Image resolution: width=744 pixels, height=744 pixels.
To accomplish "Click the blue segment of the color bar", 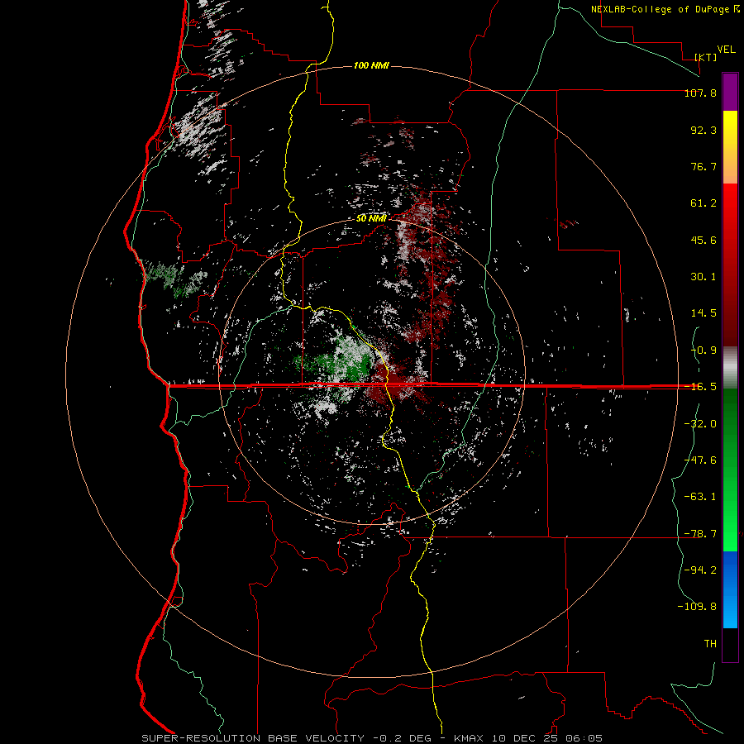I will 730,589.
